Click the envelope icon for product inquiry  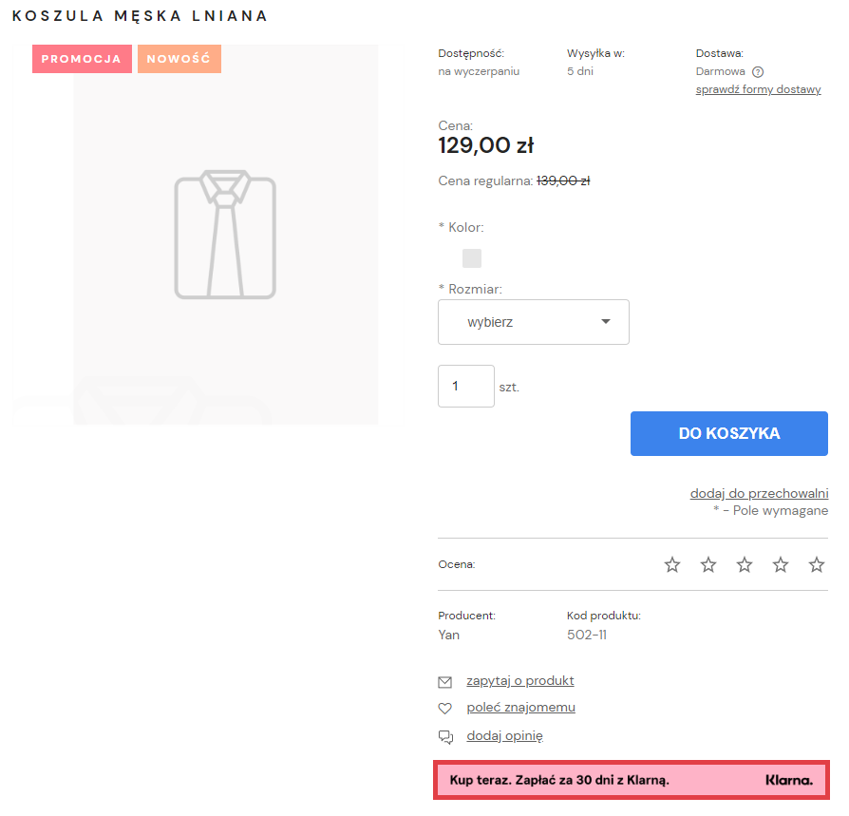coord(444,682)
